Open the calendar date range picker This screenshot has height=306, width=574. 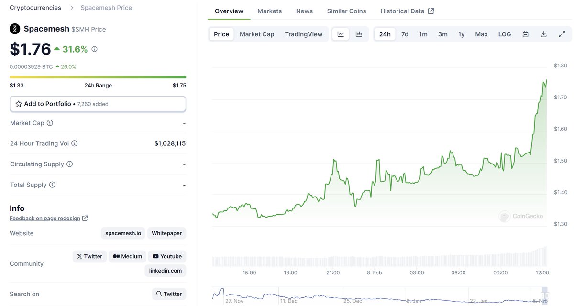(x=525, y=34)
